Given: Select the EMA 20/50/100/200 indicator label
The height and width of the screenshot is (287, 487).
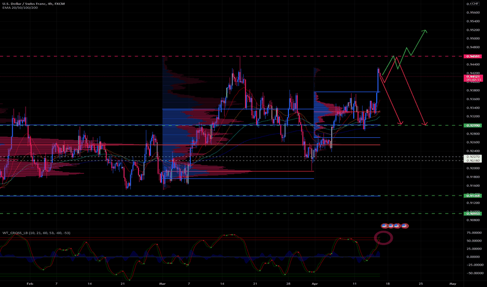Looking at the screenshot, I should [20, 7].
